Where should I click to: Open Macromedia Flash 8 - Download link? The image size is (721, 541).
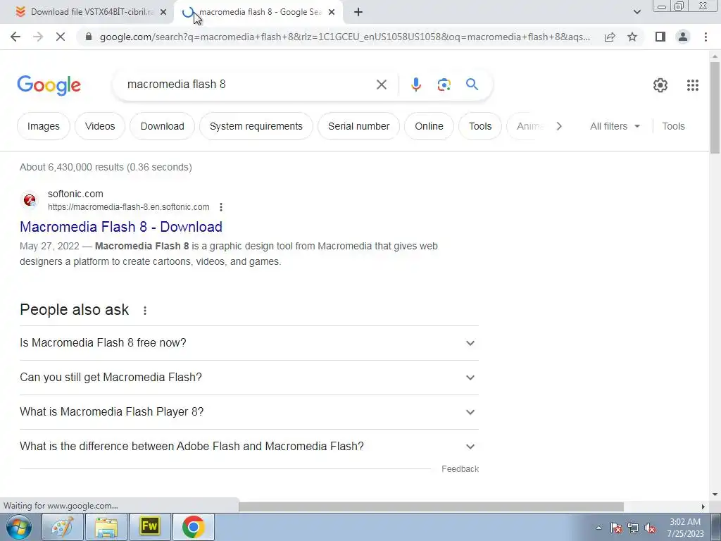[121, 227]
